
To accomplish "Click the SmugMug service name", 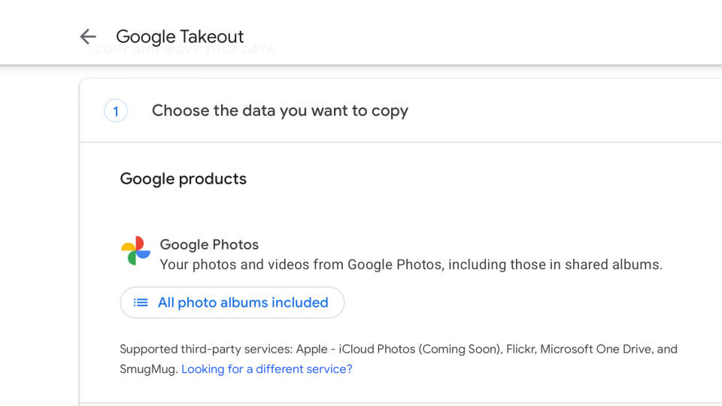I will pos(147,369).
